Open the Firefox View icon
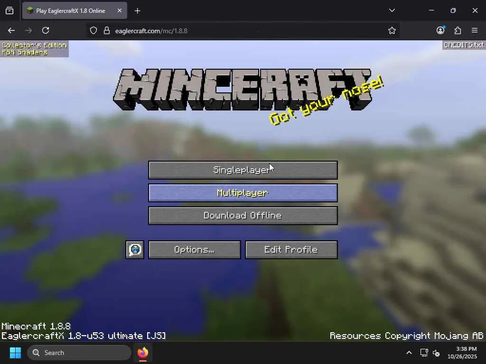This screenshot has height=364, width=486. tap(9, 11)
